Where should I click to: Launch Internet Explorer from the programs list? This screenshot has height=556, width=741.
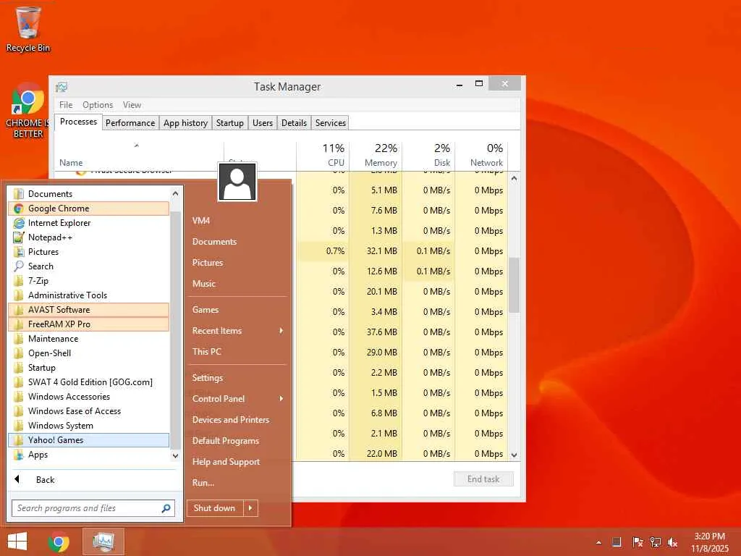pos(89,223)
